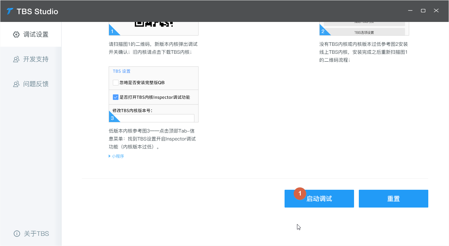
Task: Toggle 忽略是否安装完整版QB checkbox in image
Action: point(116,83)
